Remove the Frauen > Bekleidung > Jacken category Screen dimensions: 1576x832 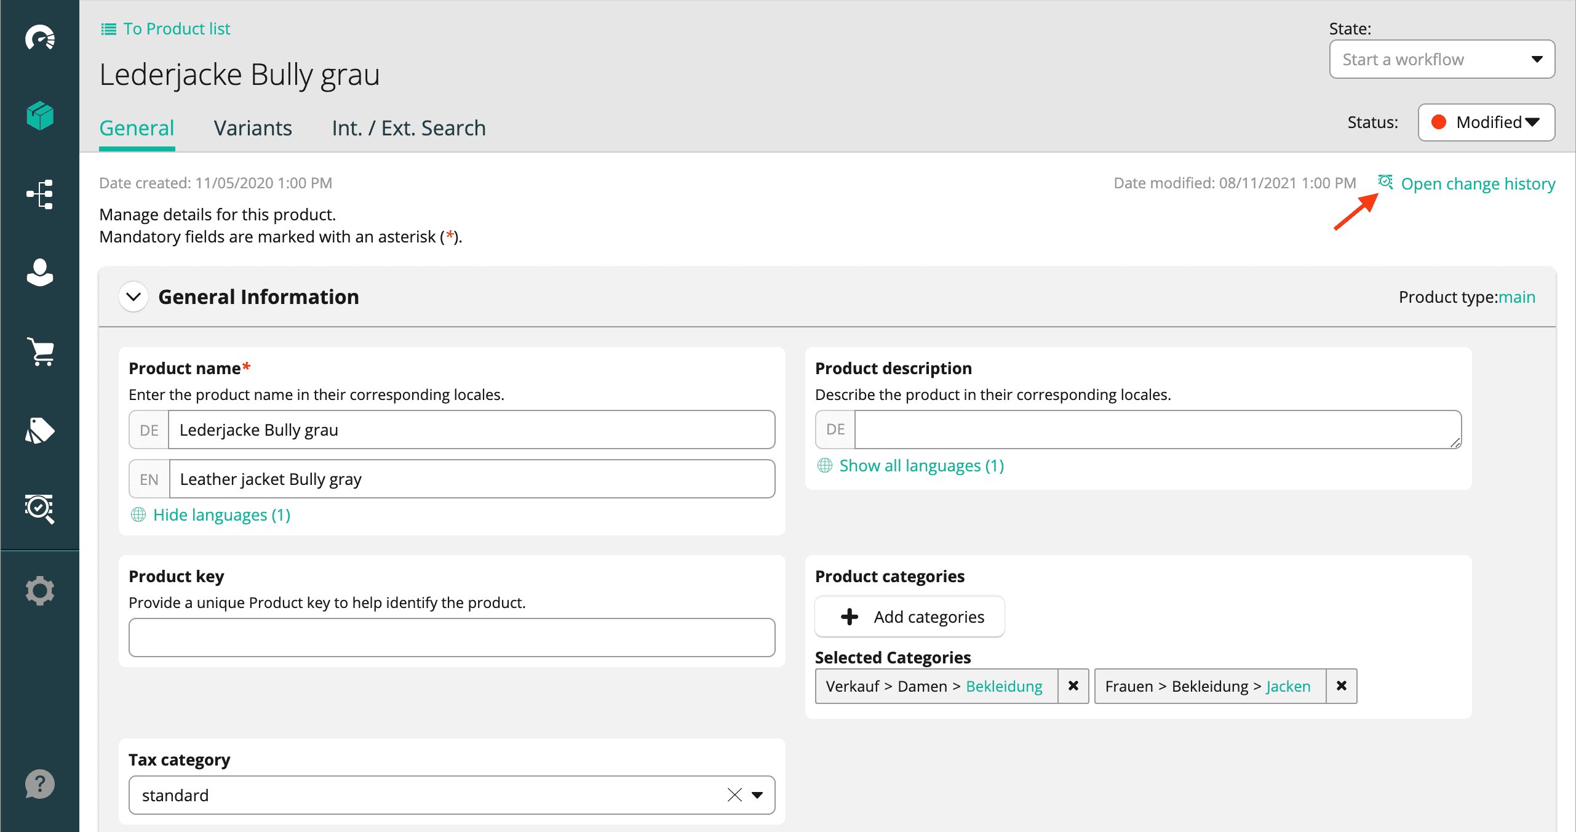(x=1342, y=686)
